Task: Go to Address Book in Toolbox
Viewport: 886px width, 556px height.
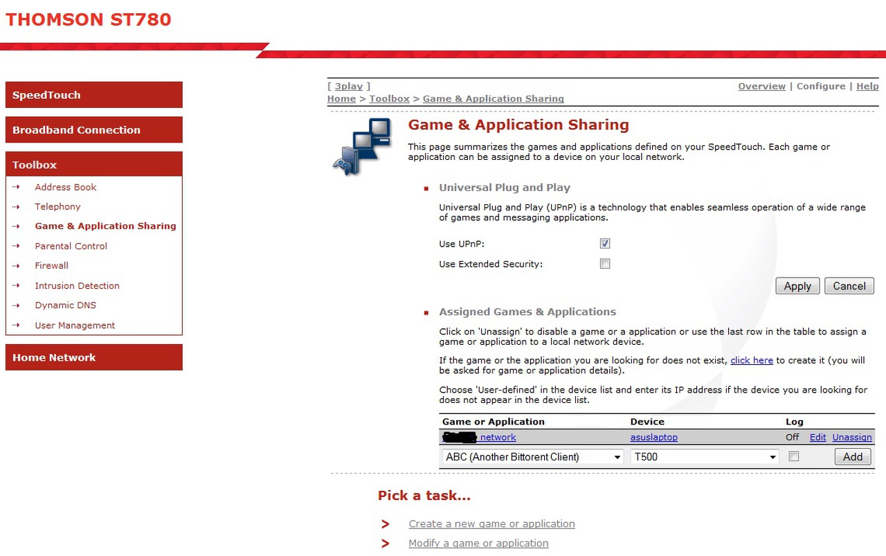Action: (66, 187)
